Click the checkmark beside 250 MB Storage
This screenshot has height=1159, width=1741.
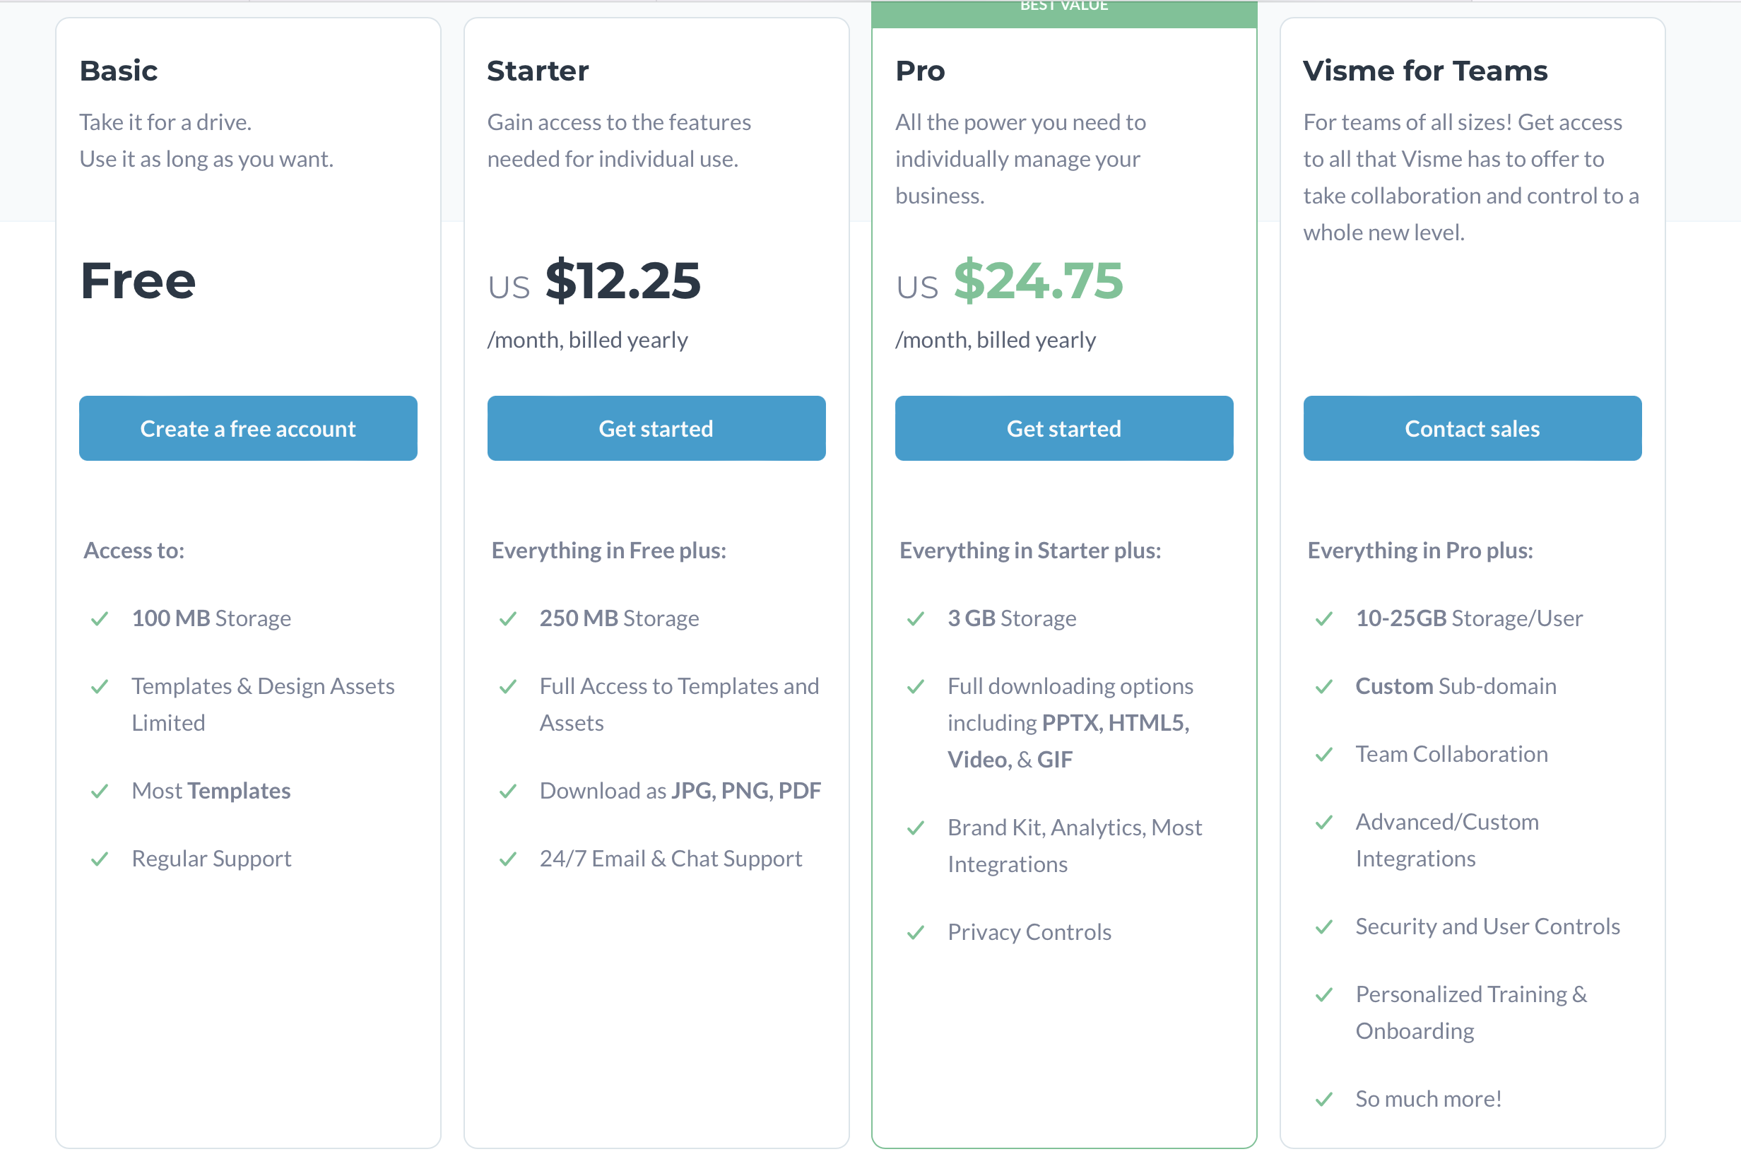(x=507, y=618)
